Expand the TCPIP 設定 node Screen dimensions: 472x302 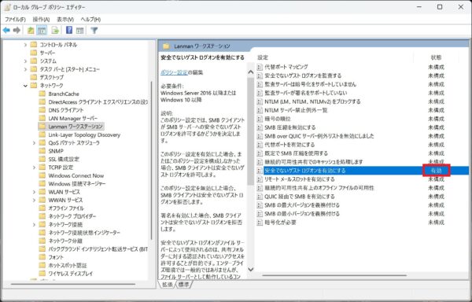(34, 168)
